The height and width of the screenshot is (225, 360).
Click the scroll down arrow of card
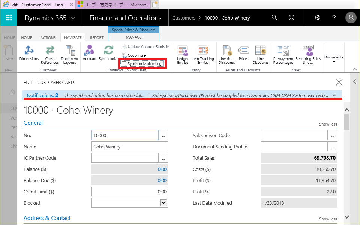[346, 217]
